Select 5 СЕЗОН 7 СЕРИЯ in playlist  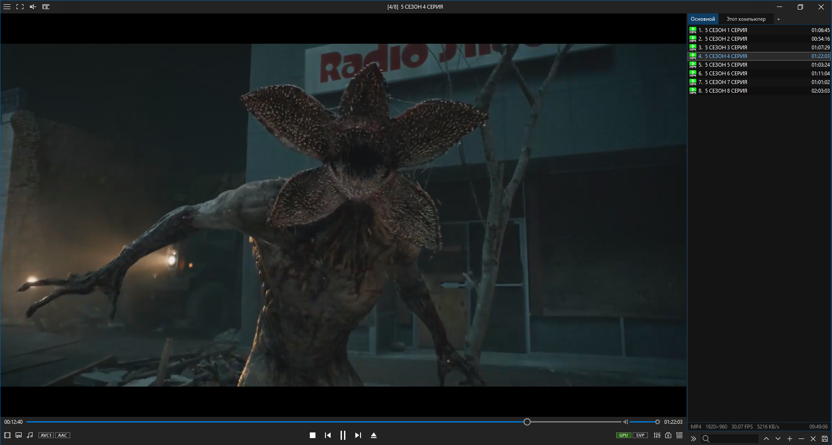(759, 82)
